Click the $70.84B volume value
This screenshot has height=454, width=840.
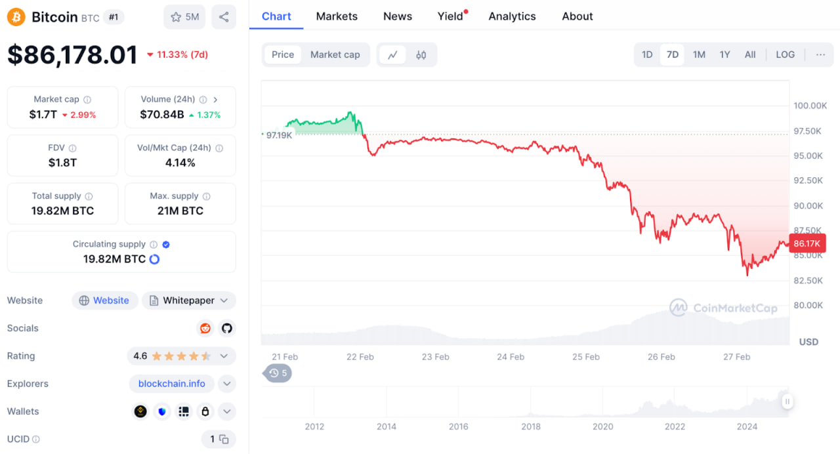click(161, 115)
